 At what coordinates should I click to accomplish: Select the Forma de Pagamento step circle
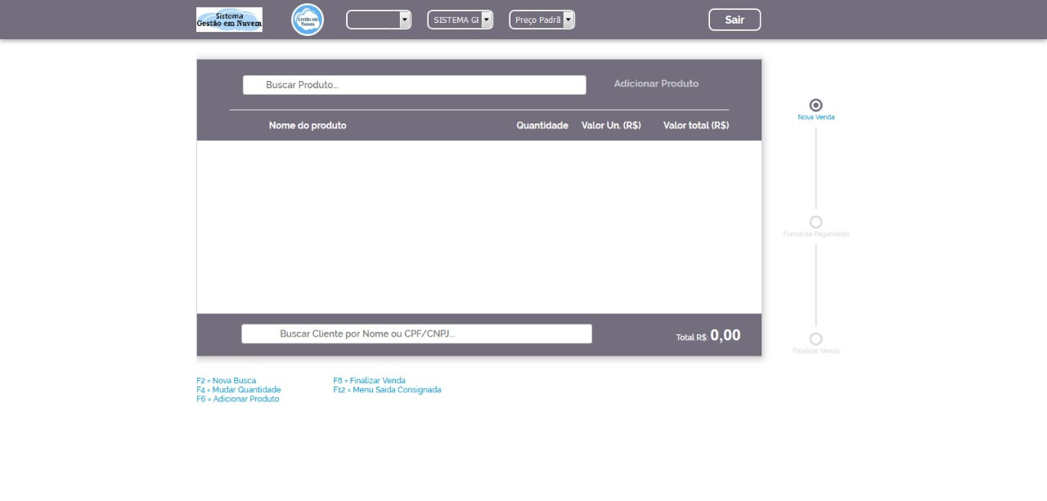point(816,222)
